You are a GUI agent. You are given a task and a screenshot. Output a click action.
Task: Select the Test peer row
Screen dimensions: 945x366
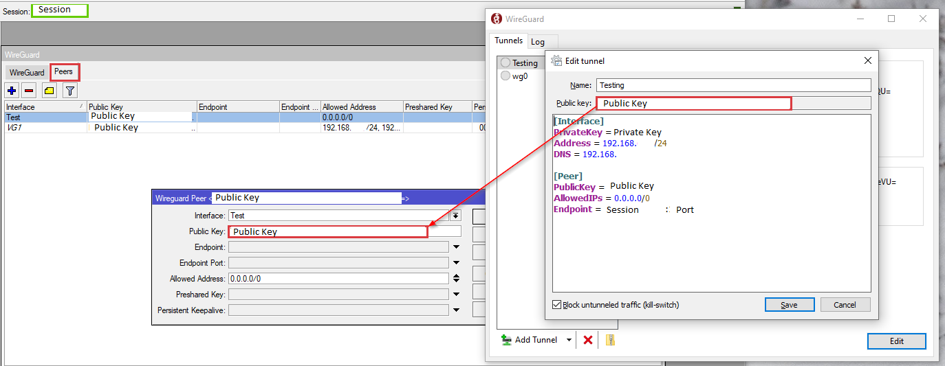click(245, 117)
